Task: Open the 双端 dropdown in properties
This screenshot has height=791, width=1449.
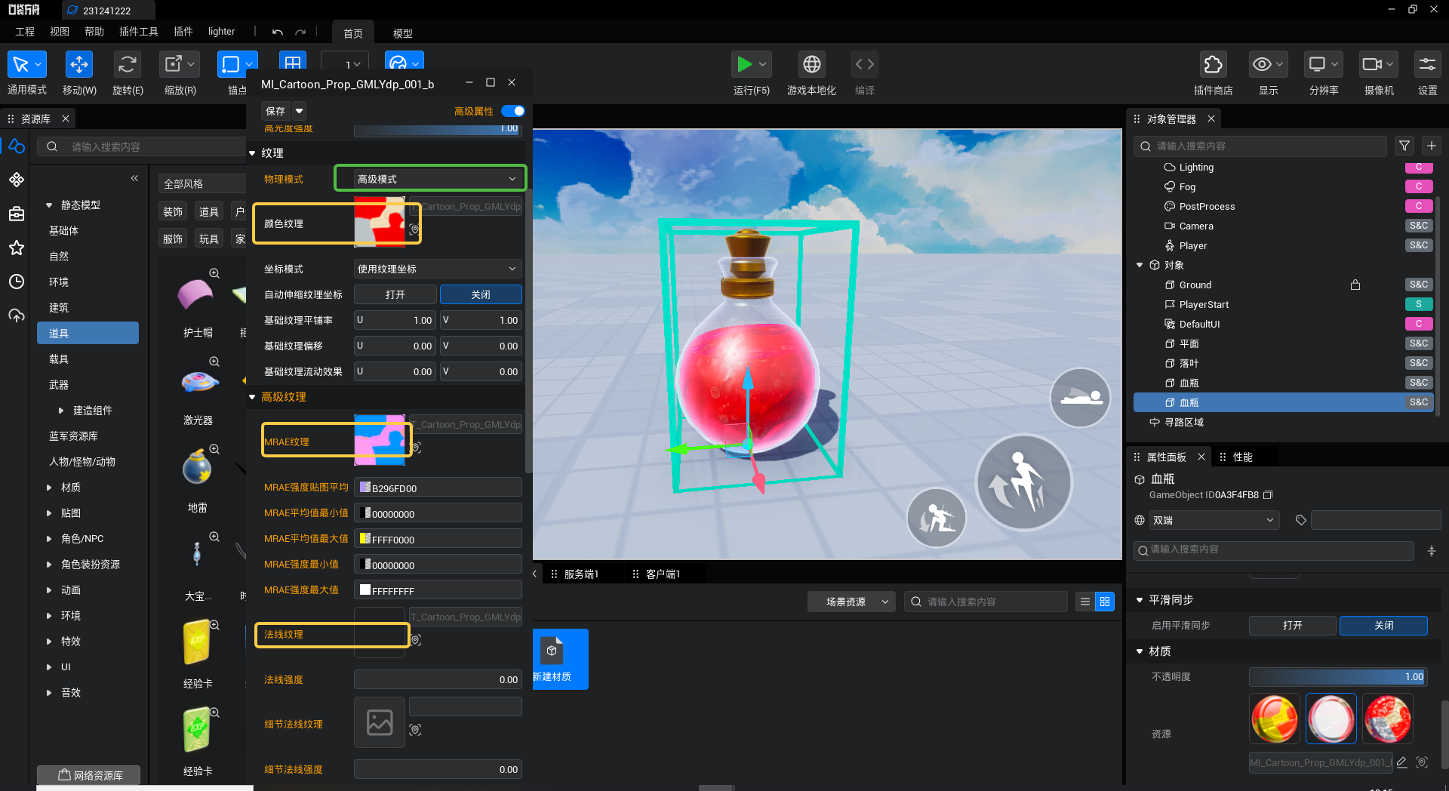Action: (1214, 520)
